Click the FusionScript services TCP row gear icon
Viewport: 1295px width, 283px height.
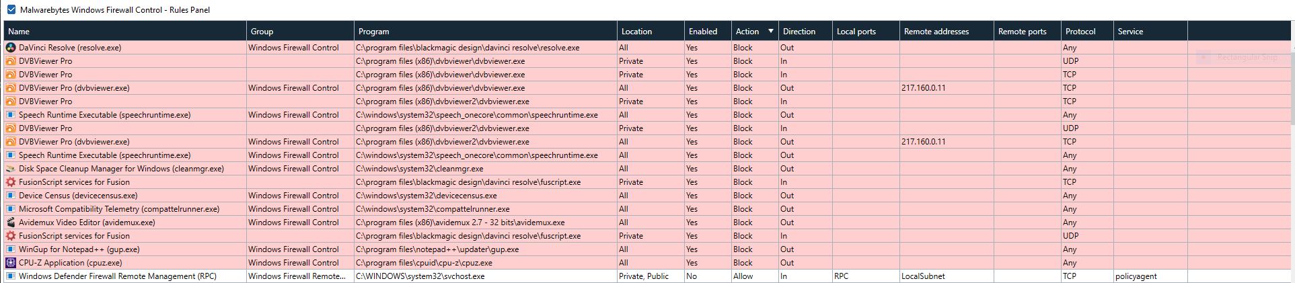point(11,182)
